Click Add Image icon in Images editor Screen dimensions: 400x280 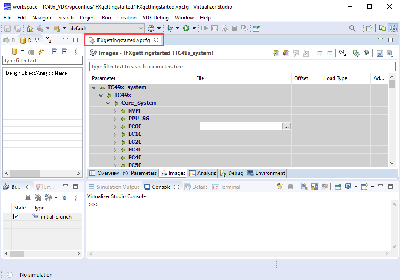point(275,53)
